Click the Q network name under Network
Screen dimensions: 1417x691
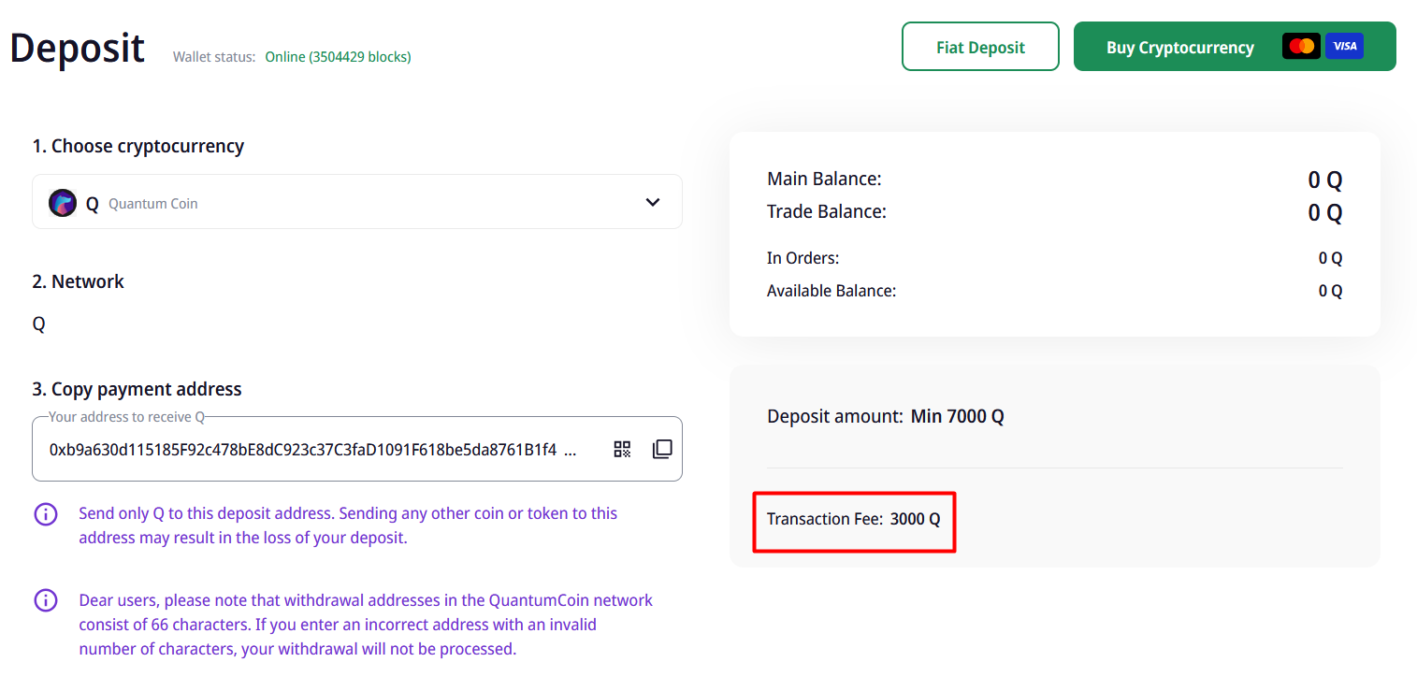(38, 324)
